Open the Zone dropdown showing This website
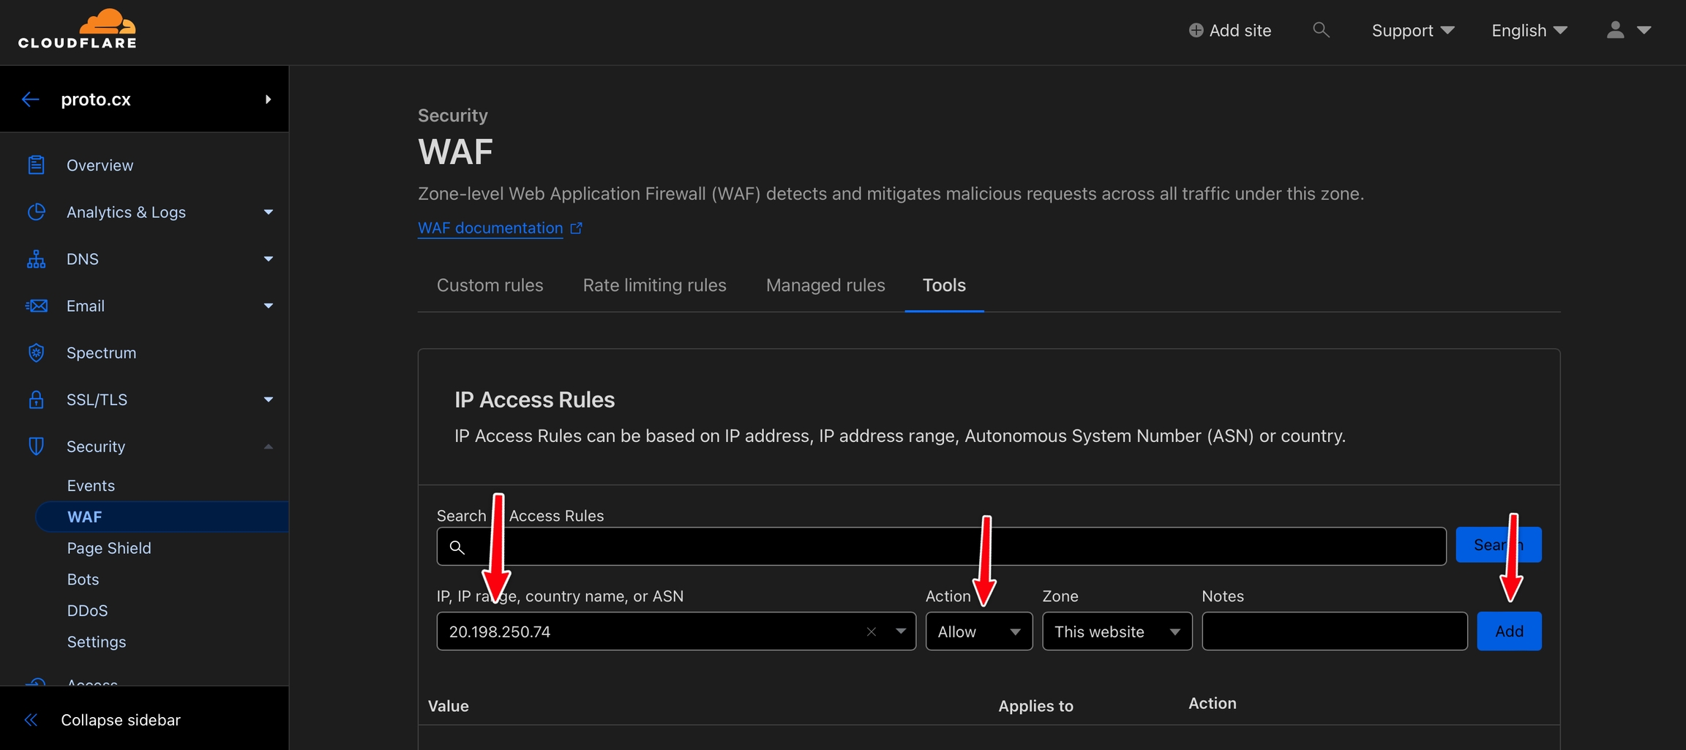The height and width of the screenshot is (750, 1686). point(1117,631)
